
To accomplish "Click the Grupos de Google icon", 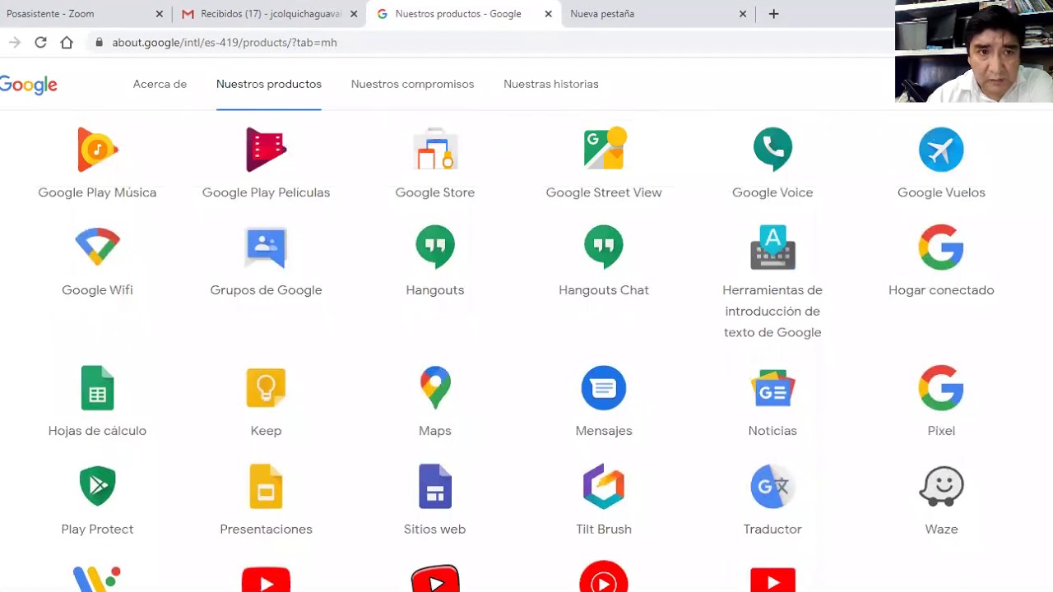I will point(266,247).
